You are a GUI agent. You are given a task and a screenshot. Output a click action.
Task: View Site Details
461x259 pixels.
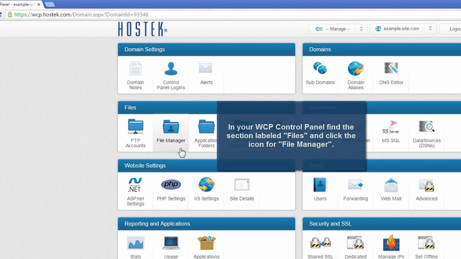(242, 190)
